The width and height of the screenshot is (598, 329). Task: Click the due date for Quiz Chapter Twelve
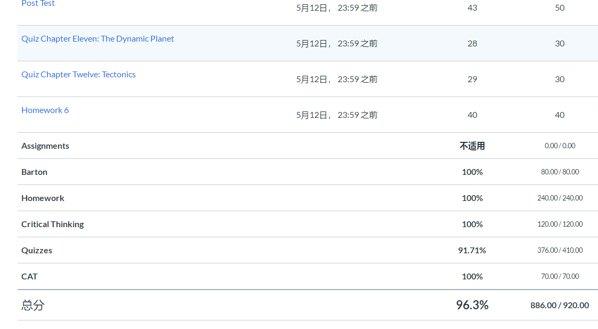(x=337, y=79)
